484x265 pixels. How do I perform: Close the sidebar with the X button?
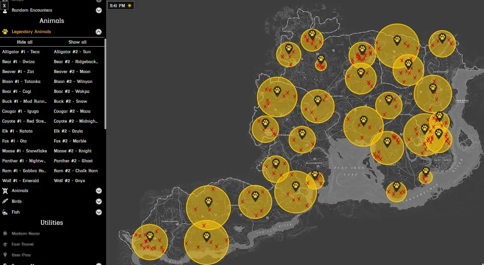click(x=4, y=5)
